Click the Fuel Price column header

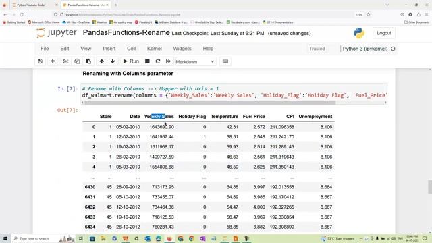coord(254,117)
